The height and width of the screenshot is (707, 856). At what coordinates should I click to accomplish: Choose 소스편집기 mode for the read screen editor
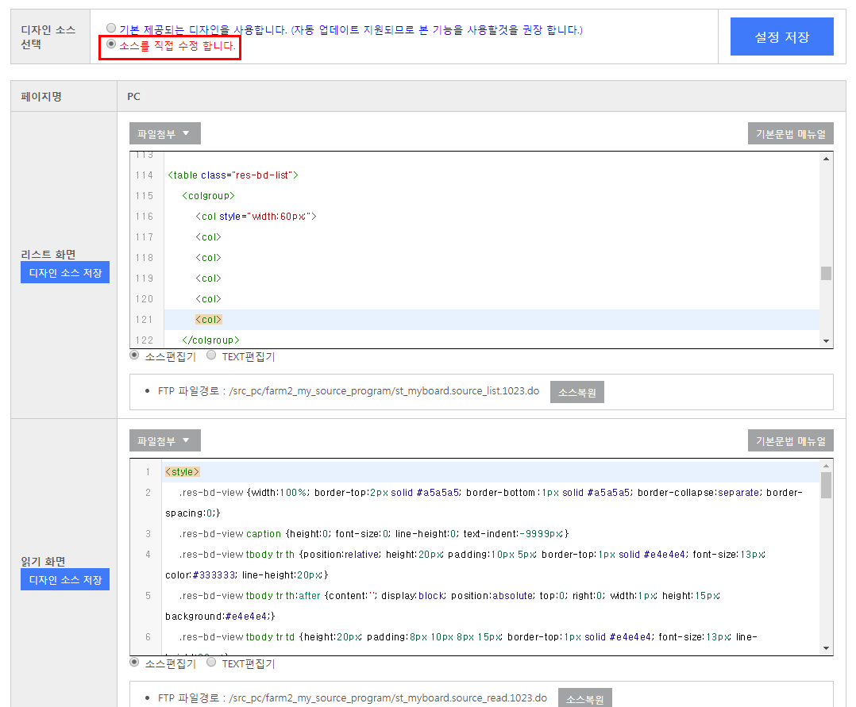(x=134, y=663)
